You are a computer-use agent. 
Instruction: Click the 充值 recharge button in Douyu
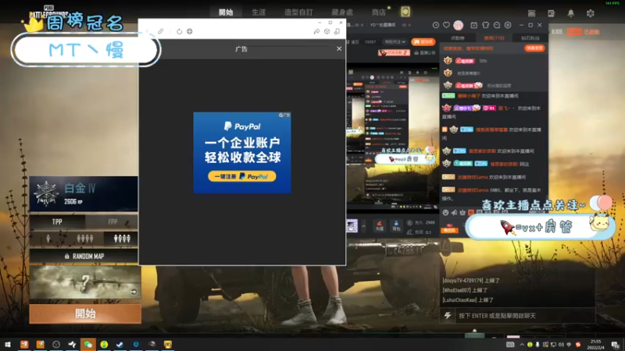click(x=379, y=226)
